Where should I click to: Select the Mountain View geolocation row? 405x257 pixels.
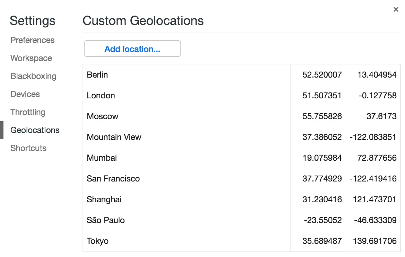114,137
